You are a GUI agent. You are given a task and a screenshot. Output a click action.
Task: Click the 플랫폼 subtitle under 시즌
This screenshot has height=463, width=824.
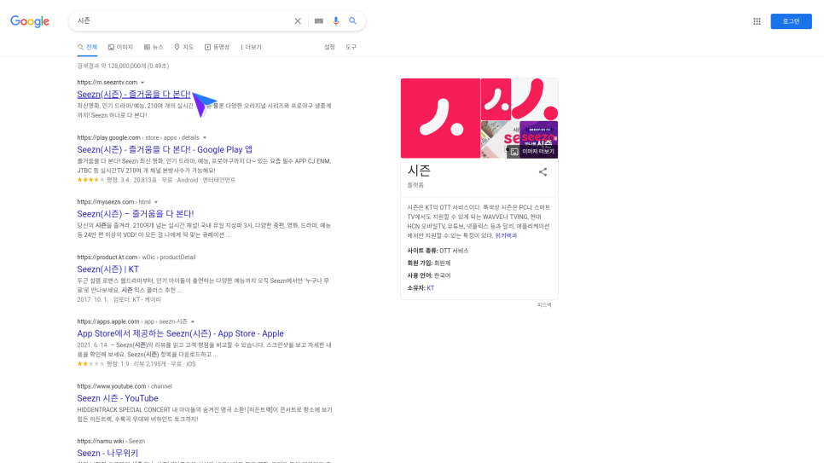coord(415,186)
